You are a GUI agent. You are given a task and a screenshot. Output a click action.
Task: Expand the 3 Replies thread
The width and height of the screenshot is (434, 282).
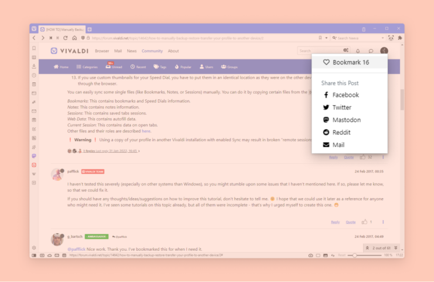(x=110, y=151)
